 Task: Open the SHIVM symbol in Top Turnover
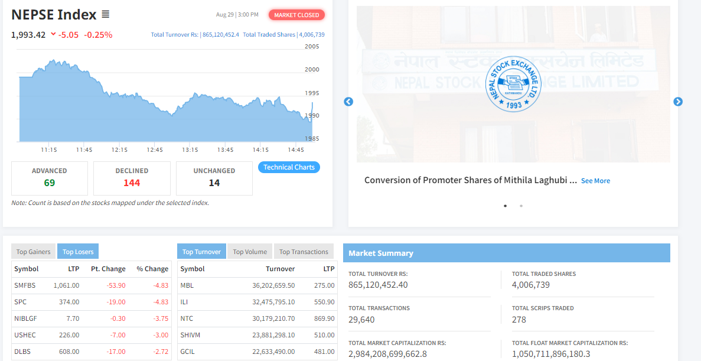[x=190, y=335]
